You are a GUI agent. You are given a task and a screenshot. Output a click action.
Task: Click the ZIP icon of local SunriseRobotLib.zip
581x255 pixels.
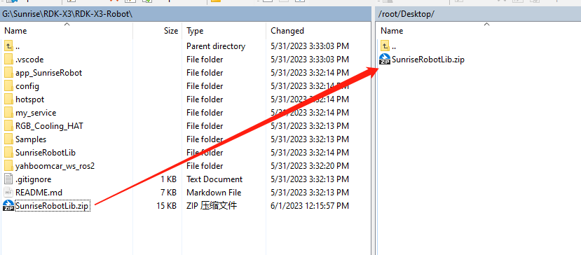click(x=8, y=205)
